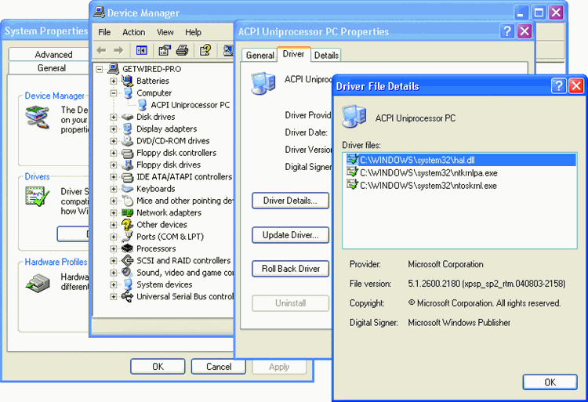Click the Back arrow in Device Manager toolbar
This screenshot has width=588, height=402.
coord(101,50)
